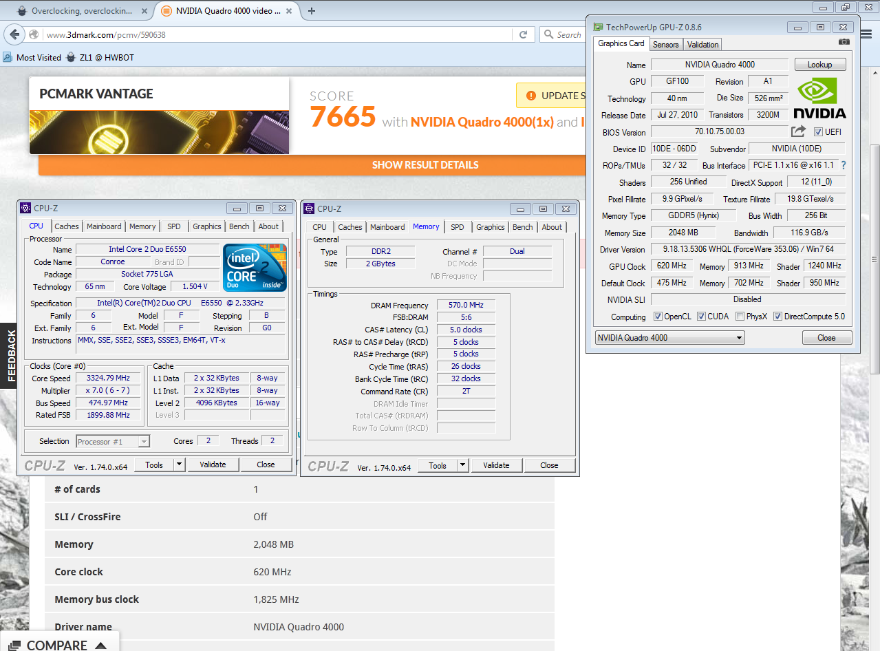
Task: Click the PCMark Vantage benchmark image
Action: click(x=159, y=132)
